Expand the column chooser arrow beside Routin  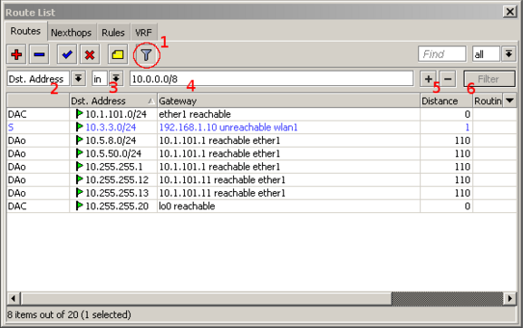(x=509, y=101)
